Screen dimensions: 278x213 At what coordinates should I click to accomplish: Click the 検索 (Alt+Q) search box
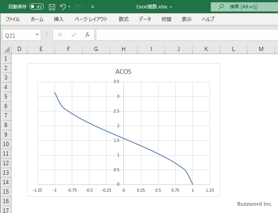(x=244, y=7)
